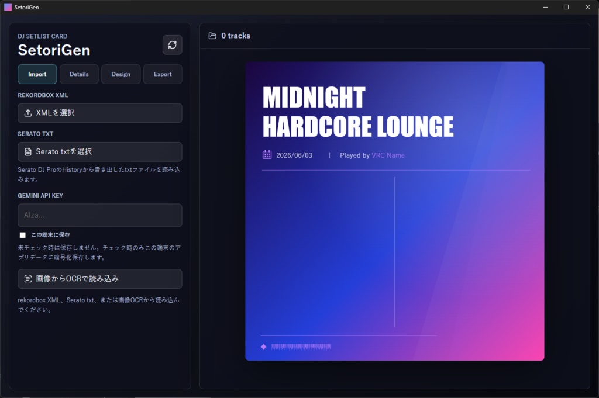Open the Design tab
Image resolution: width=599 pixels, height=398 pixels.
[x=121, y=74]
